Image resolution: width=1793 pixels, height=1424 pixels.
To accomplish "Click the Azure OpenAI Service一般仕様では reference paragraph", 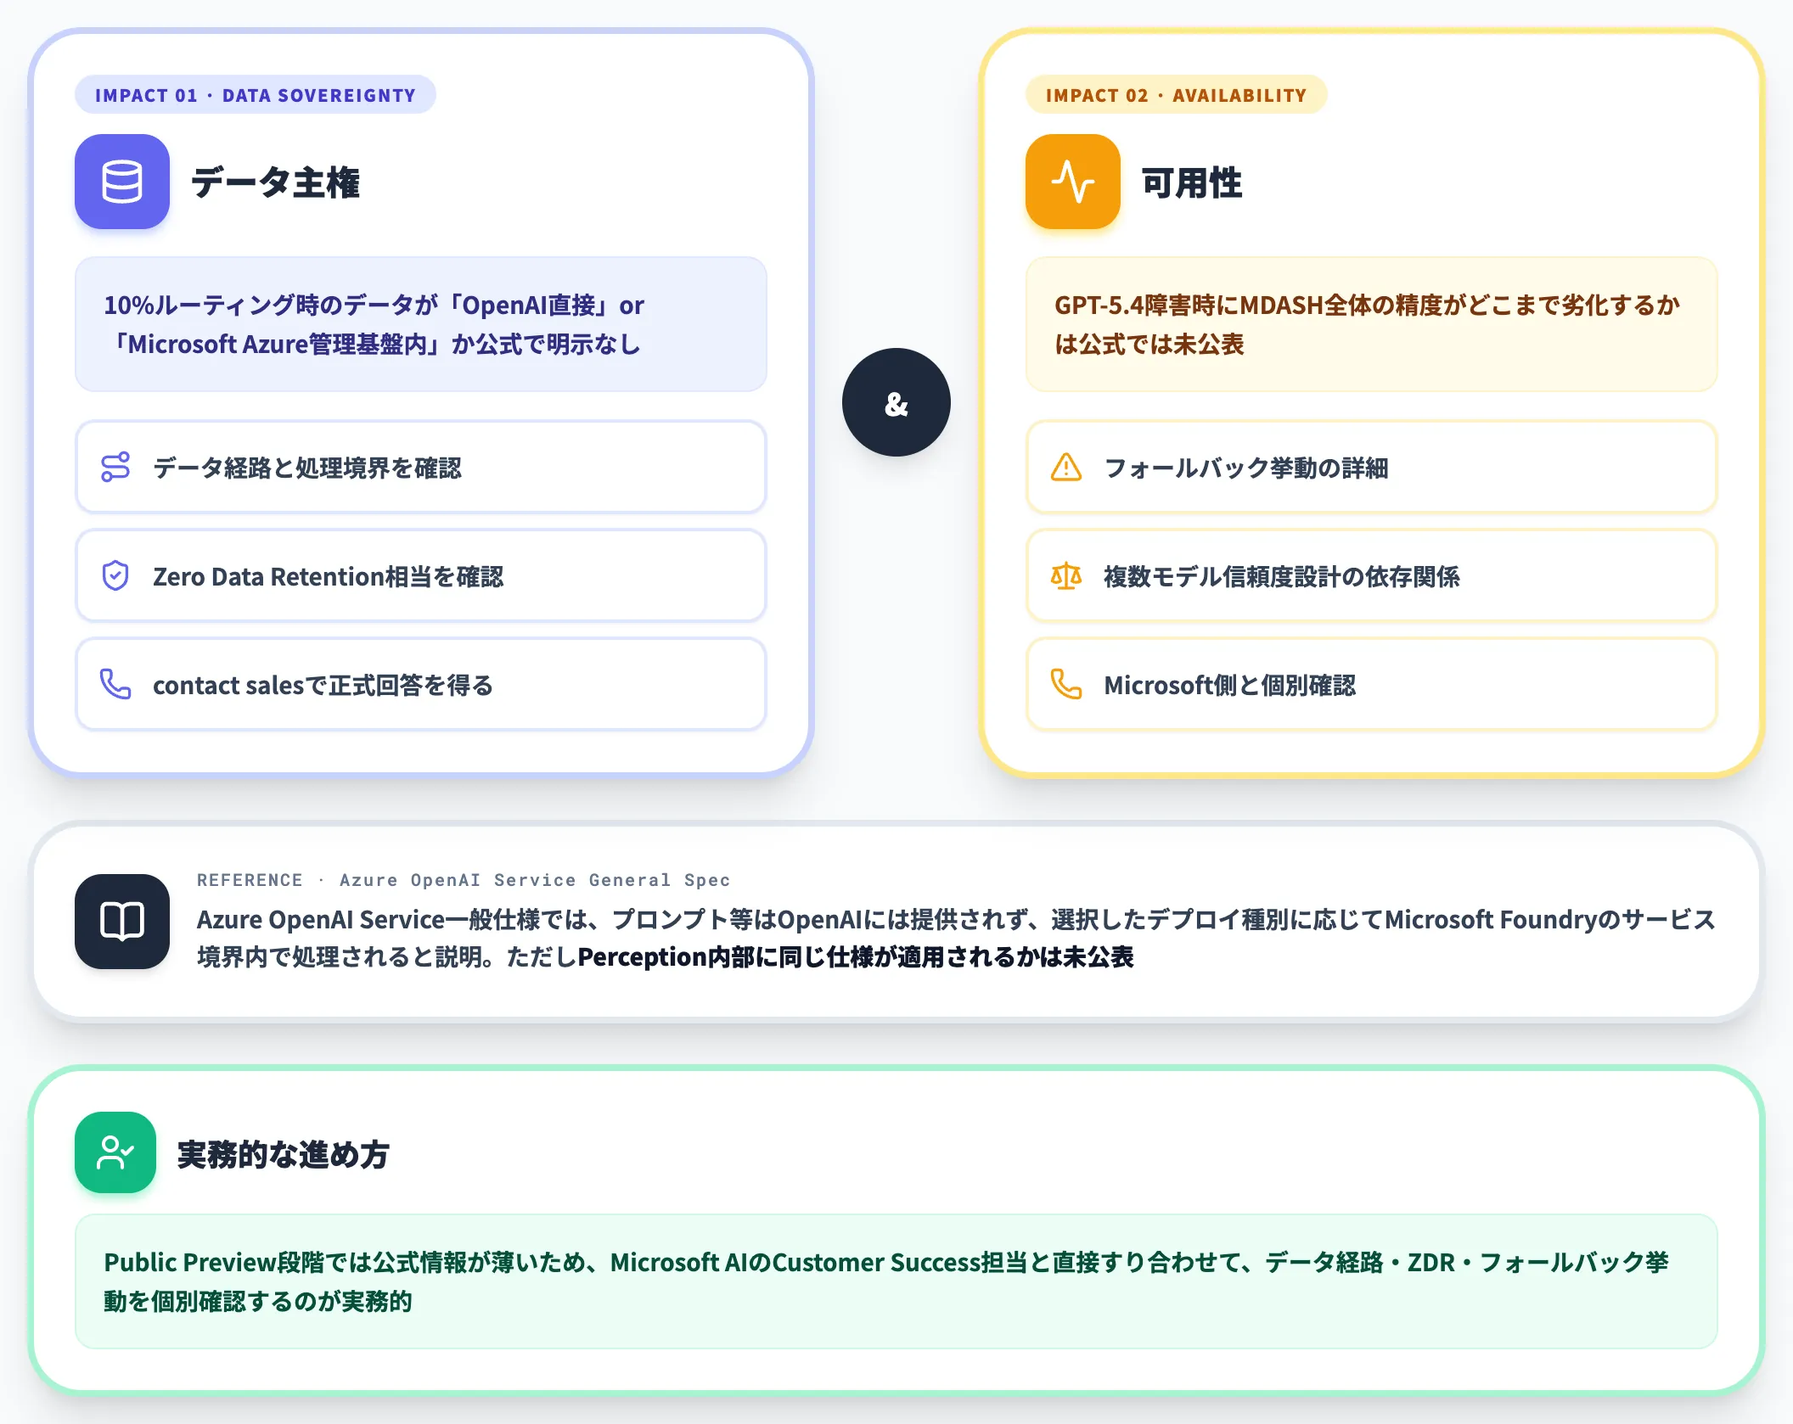I will (x=956, y=938).
